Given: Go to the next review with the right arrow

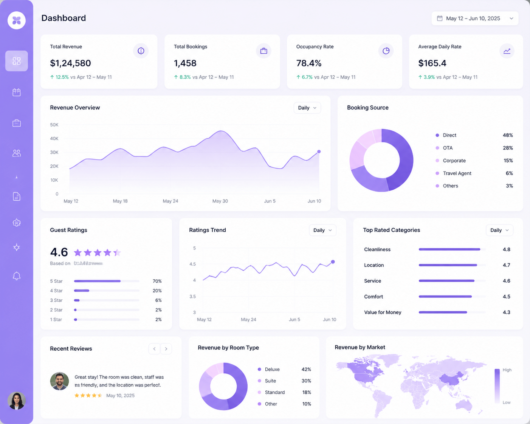Looking at the screenshot, I should (166, 349).
